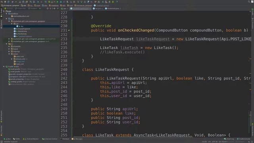The height and width of the screenshot is (143, 254).
Task: Open AndroidManifest.xml in project tree
Action: (x=20, y=16)
